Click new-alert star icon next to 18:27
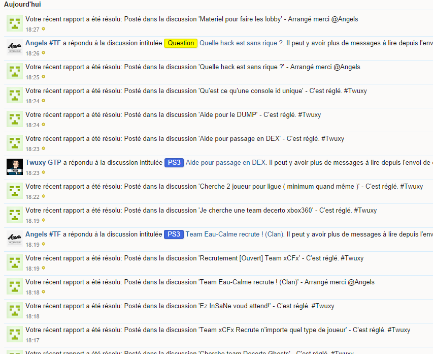The height and width of the screenshot is (354, 433). pyautogui.click(x=43, y=29)
